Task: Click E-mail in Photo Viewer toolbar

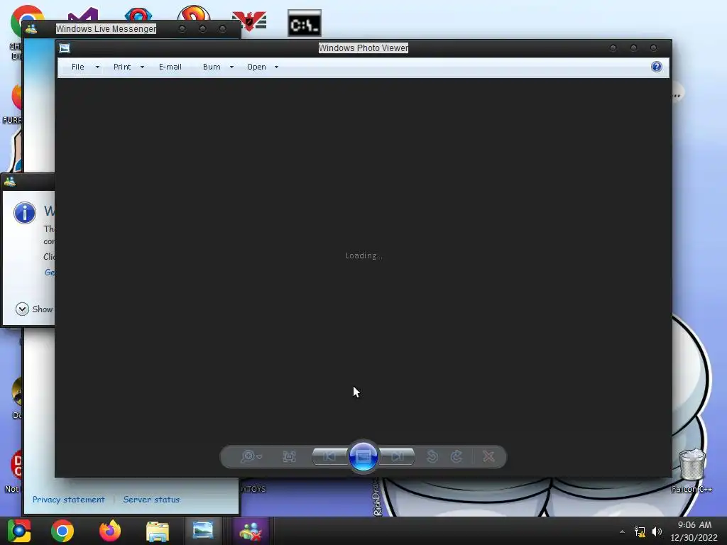Action: tap(170, 67)
